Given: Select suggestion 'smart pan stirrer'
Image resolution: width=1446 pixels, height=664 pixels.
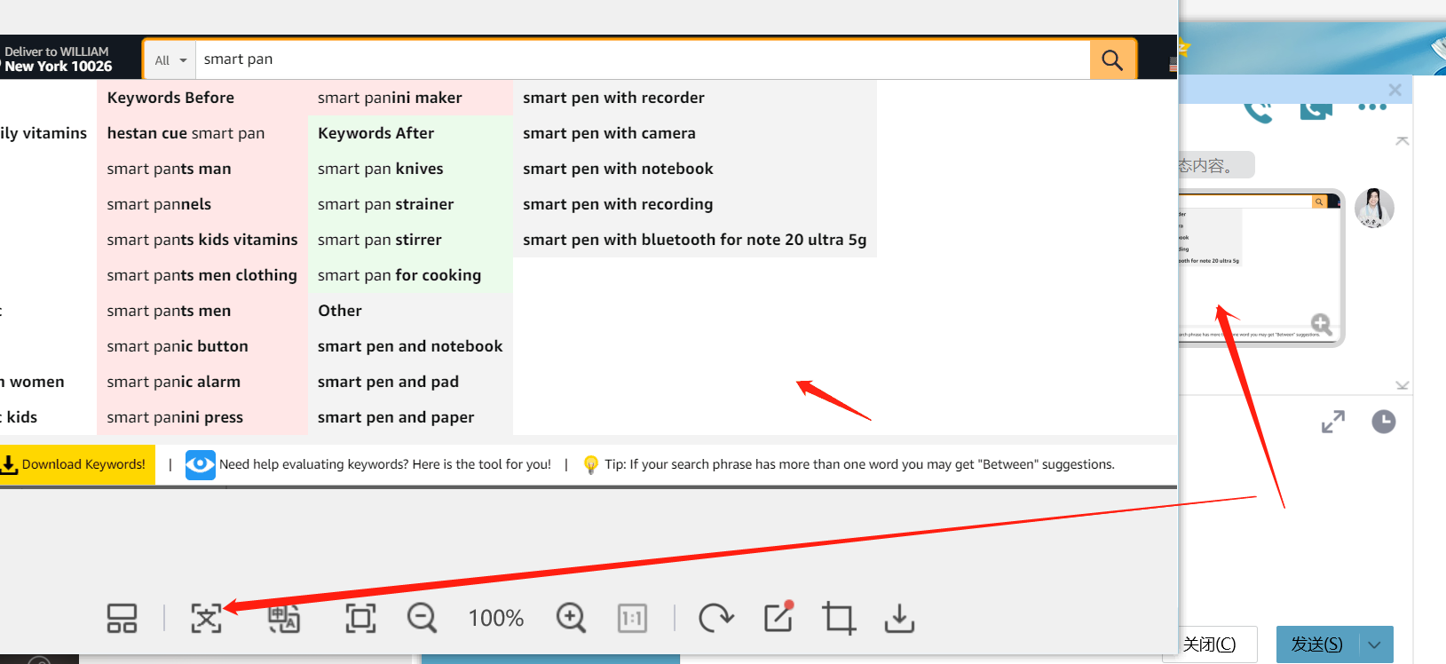Looking at the screenshot, I should [x=379, y=240].
